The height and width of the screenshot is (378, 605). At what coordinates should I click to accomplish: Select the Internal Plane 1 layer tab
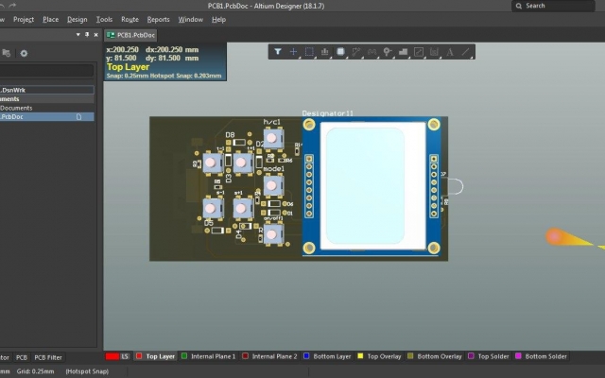pos(209,356)
